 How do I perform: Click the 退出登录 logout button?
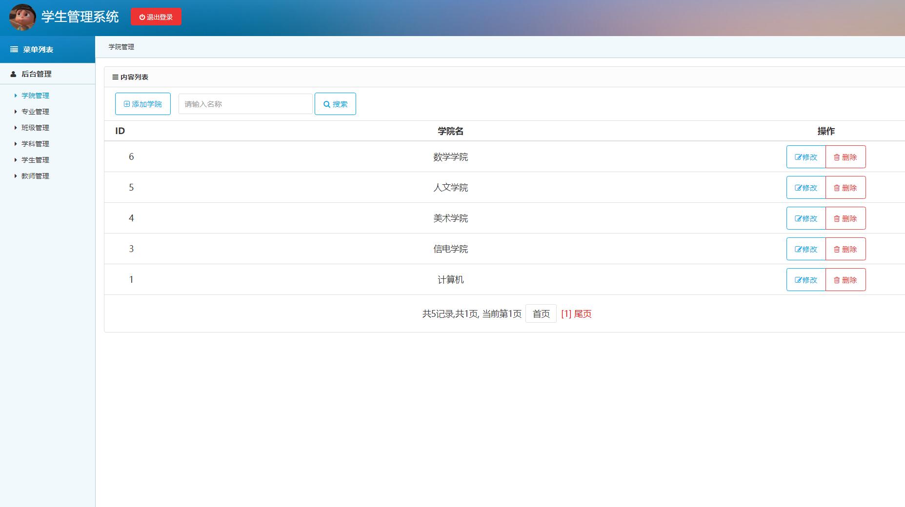[x=156, y=17]
